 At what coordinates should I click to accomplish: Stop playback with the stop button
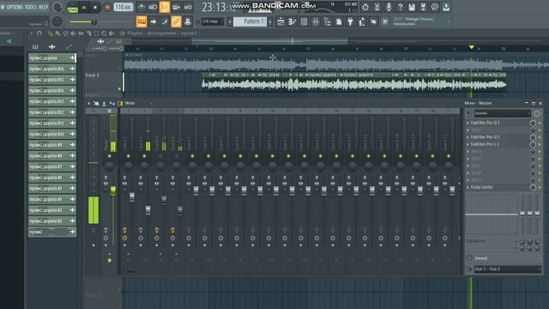coord(95,8)
